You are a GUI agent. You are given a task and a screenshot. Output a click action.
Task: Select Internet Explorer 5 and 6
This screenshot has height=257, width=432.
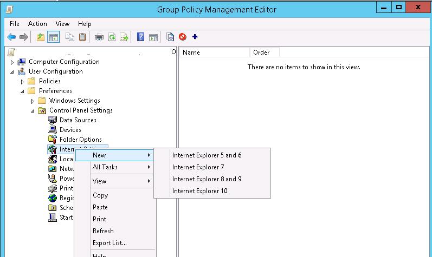(212, 155)
